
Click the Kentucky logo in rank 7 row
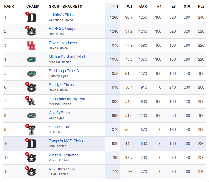click(x=31, y=101)
